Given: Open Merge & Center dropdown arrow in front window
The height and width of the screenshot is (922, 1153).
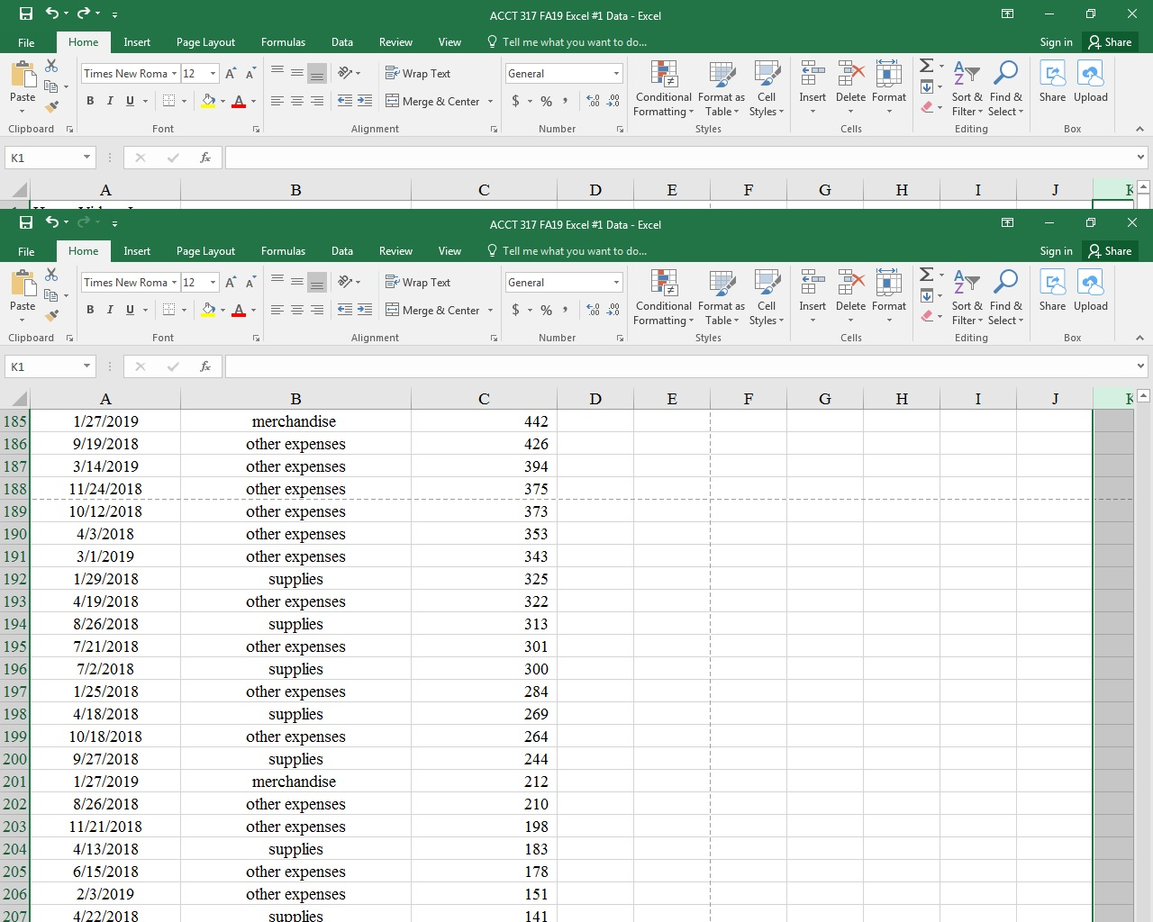Looking at the screenshot, I should (x=491, y=310).
